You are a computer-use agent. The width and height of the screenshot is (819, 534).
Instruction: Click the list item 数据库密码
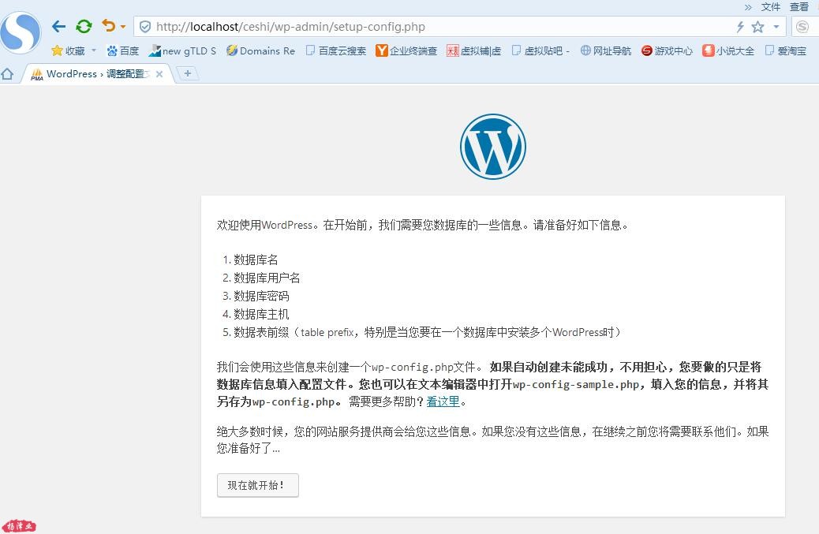click(x=261, y=296)
